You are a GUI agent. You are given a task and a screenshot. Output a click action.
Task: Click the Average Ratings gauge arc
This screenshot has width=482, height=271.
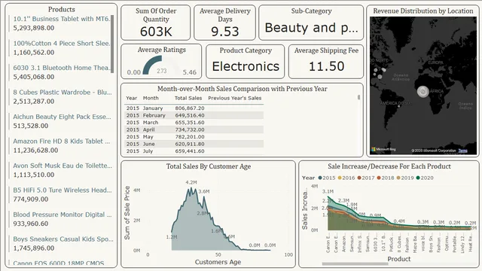pyautogui.click(x=151, y=65)
